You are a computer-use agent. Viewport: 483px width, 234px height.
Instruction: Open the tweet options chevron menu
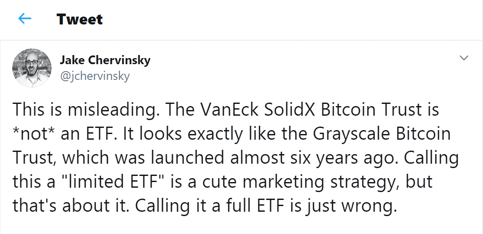point(464,58)
